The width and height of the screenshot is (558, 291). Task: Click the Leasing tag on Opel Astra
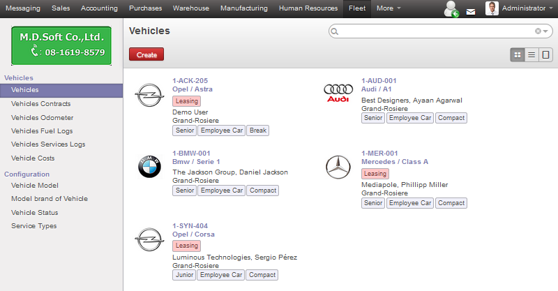[x=186, y=101]
